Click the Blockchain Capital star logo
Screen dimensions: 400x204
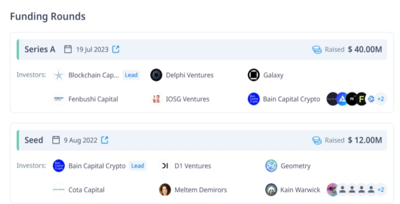pos(59,75)
